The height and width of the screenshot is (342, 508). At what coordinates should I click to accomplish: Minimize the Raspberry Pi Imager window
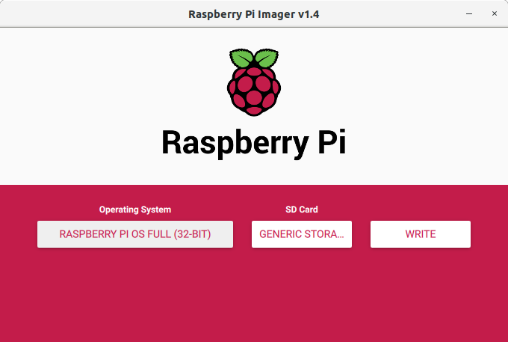469,13
